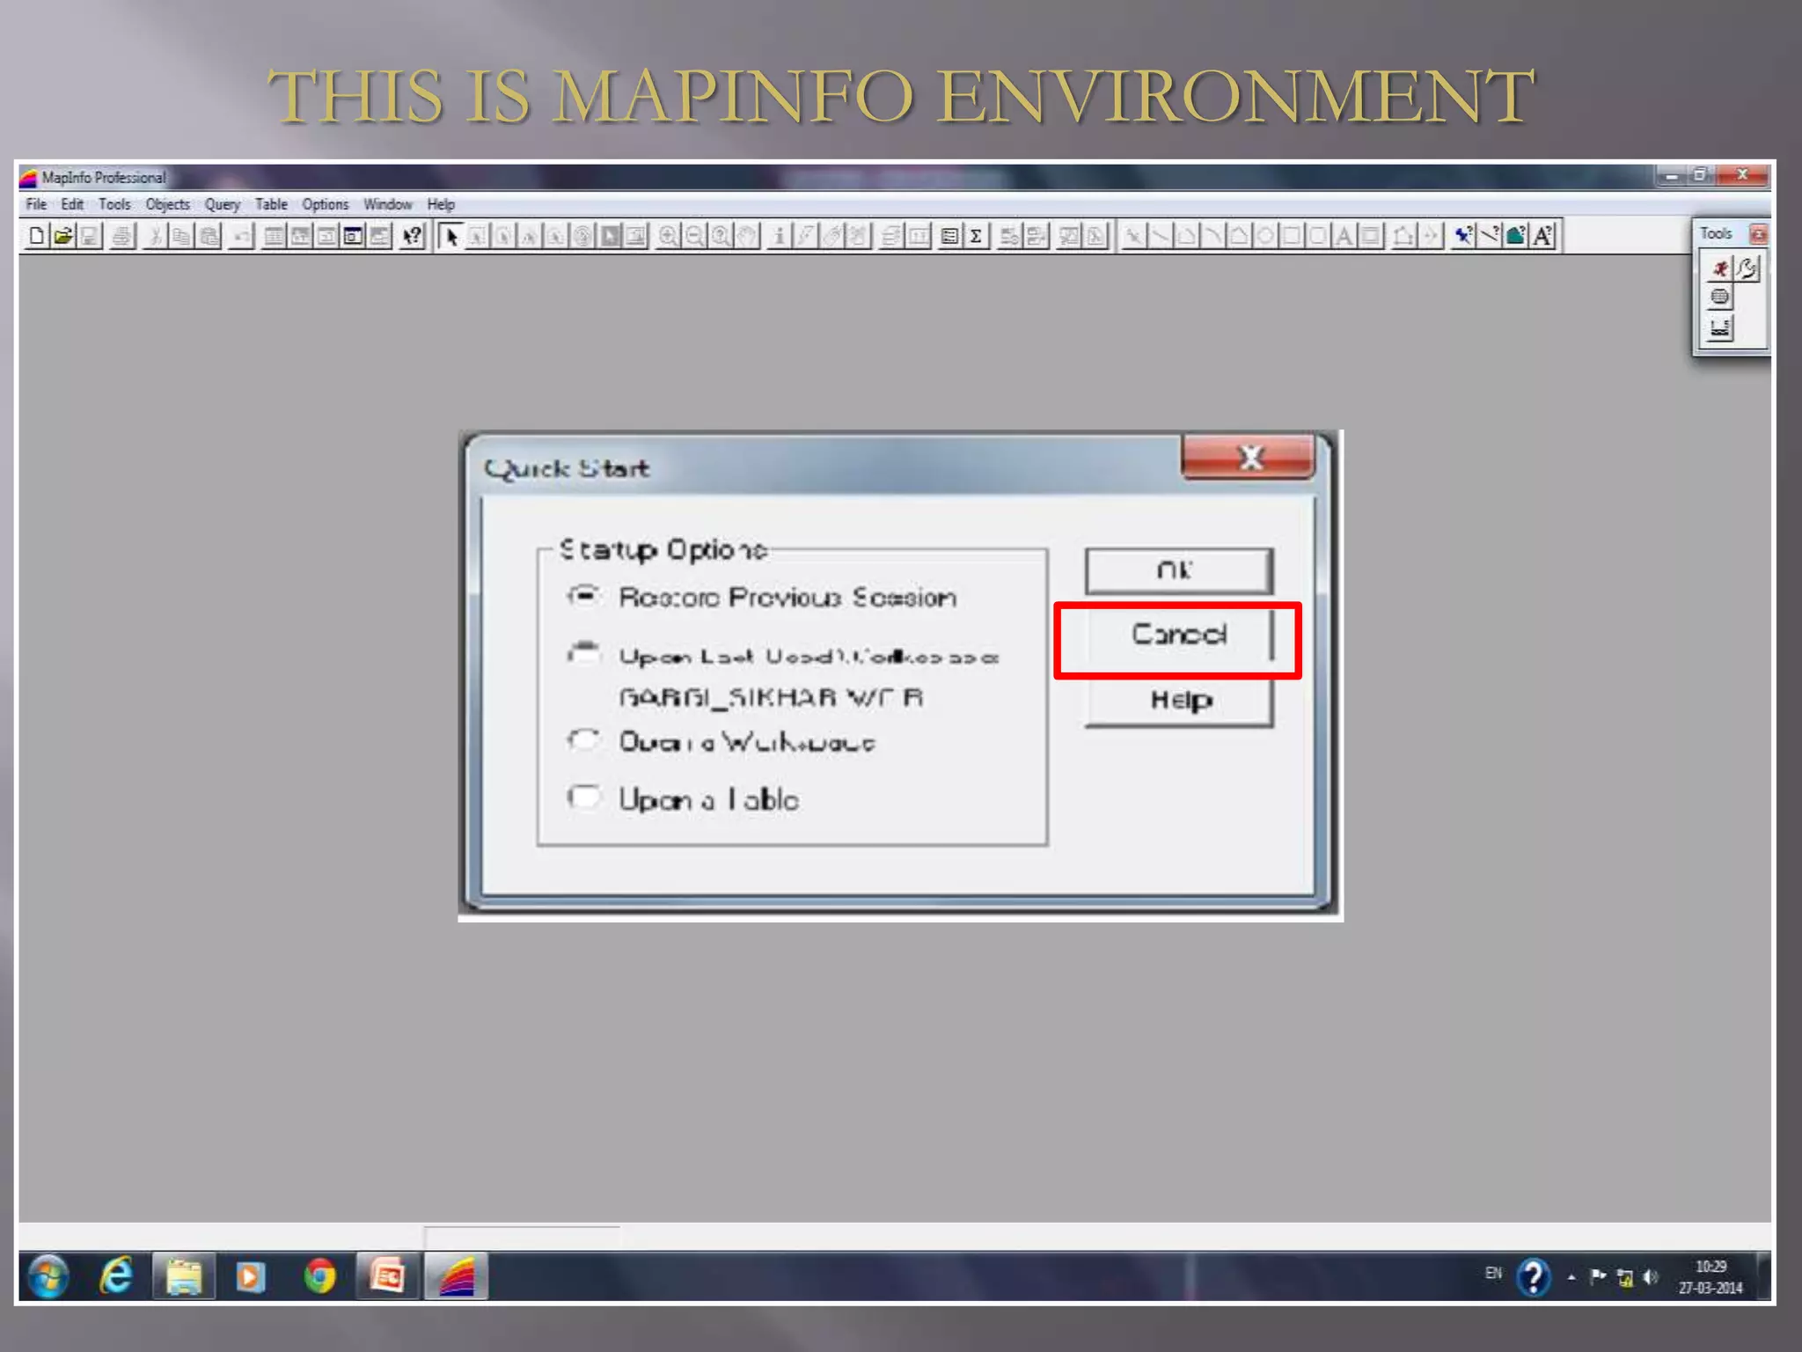
Task: Open the Edit menu
Action: click(72, 204)
